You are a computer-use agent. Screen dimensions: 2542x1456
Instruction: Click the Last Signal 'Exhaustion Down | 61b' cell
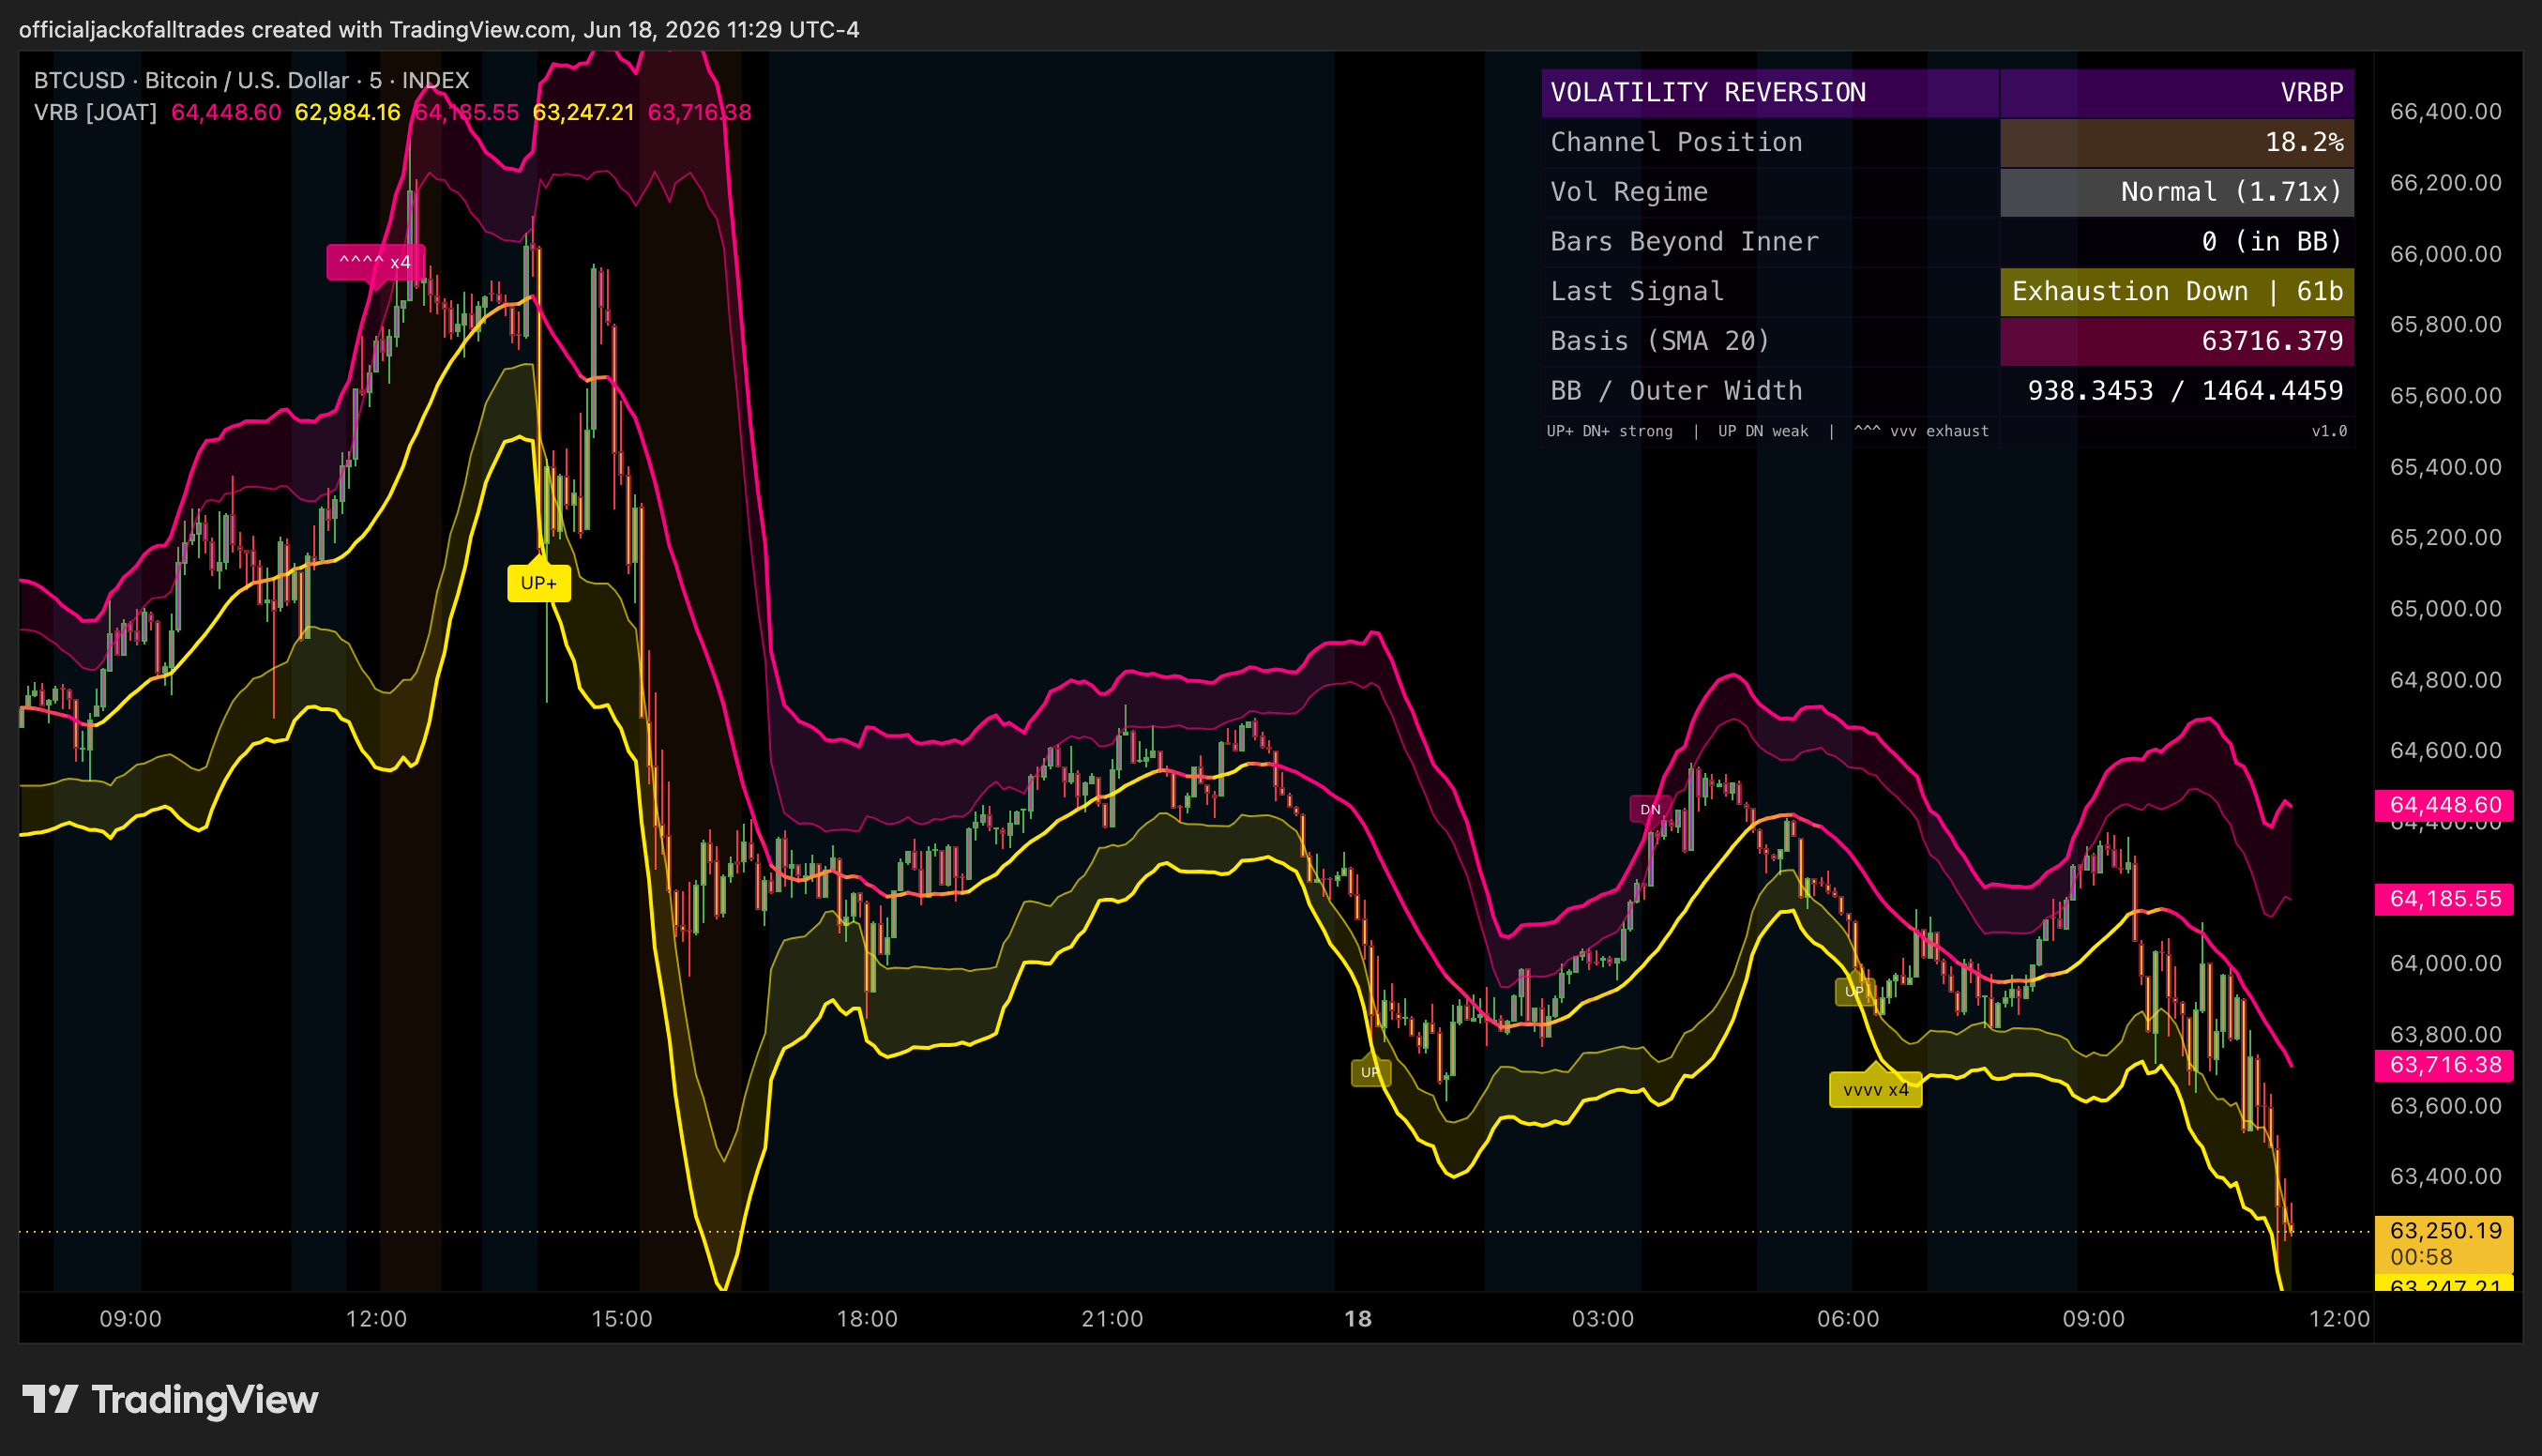coord(2176,291)
